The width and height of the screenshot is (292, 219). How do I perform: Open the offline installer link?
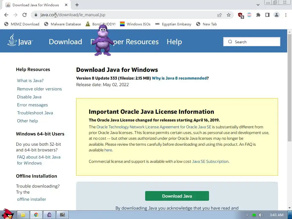[x=31, y=199]
